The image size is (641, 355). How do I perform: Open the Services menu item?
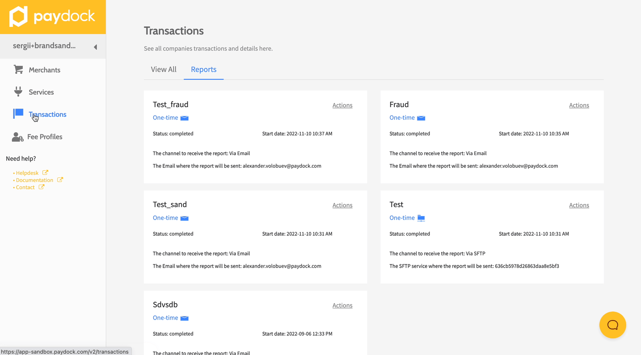pos(41,92)
